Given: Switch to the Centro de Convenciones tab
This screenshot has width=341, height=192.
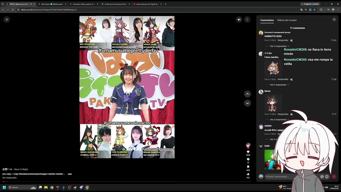Looking at the screenshot, I should coord(115,4).
